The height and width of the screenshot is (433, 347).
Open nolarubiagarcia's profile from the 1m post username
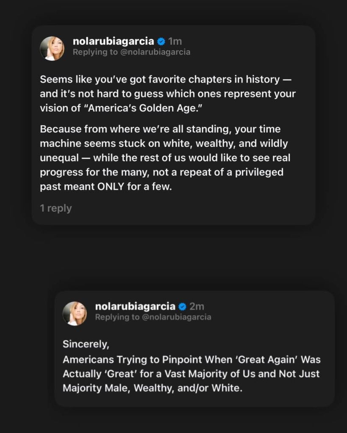tap(113, 41)
